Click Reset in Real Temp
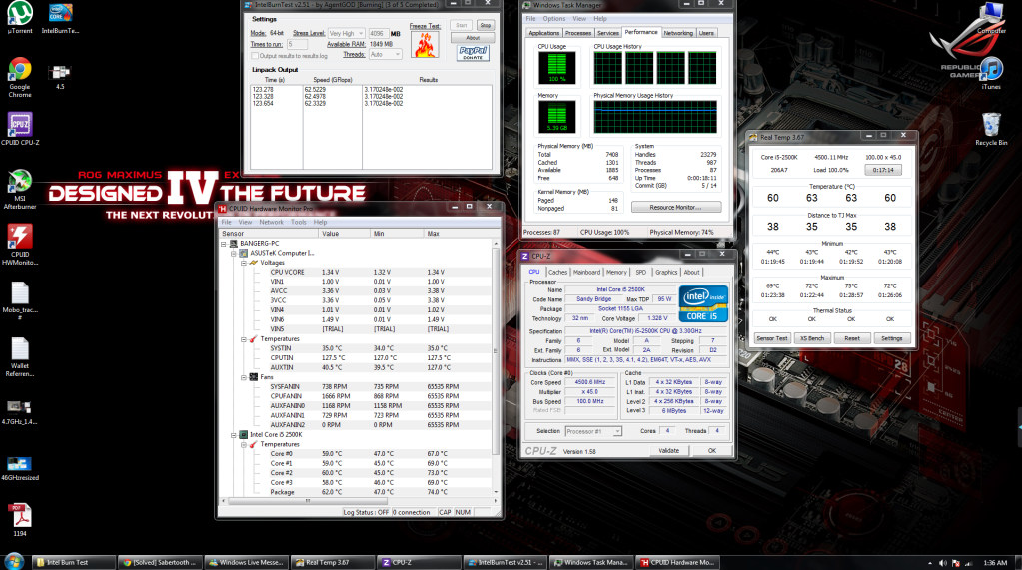The width and height of the screenshot is (1022, 570). [x=852, y=338]
